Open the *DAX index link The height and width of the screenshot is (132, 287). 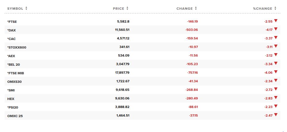click(11, 30)
